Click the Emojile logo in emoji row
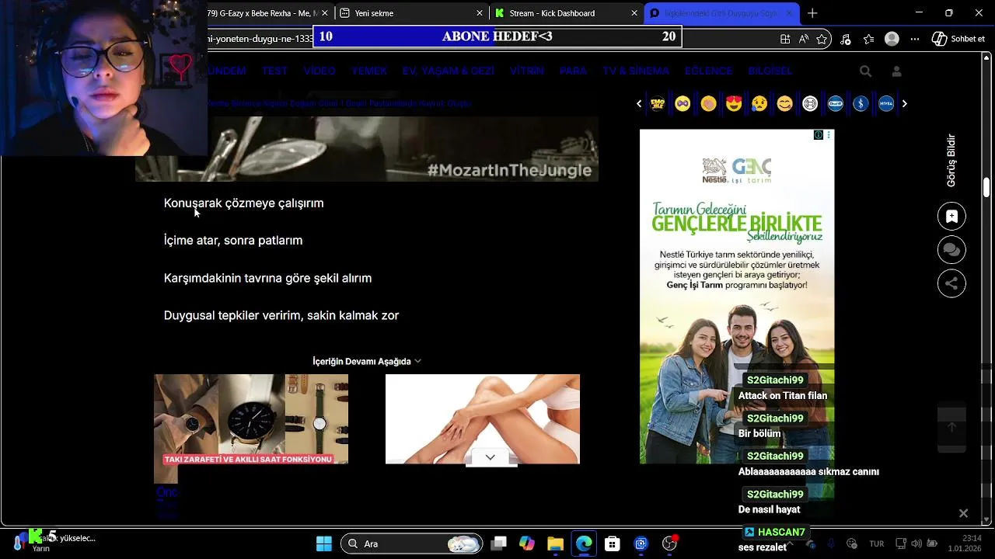This screenshot has width=995, height=559. point(658,103)
